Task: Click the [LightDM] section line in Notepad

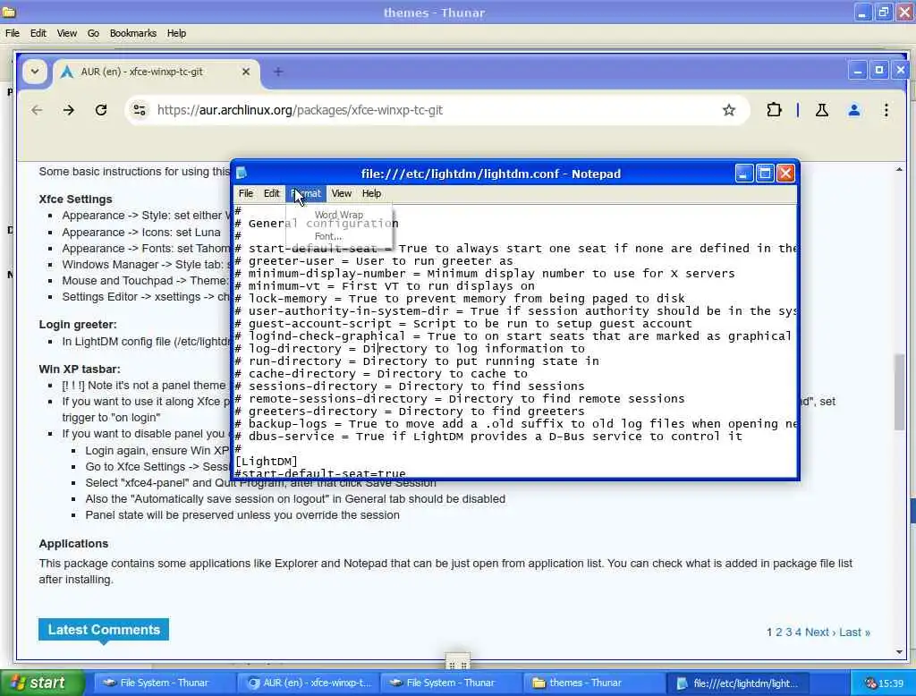Action: (x=267, y=461)
